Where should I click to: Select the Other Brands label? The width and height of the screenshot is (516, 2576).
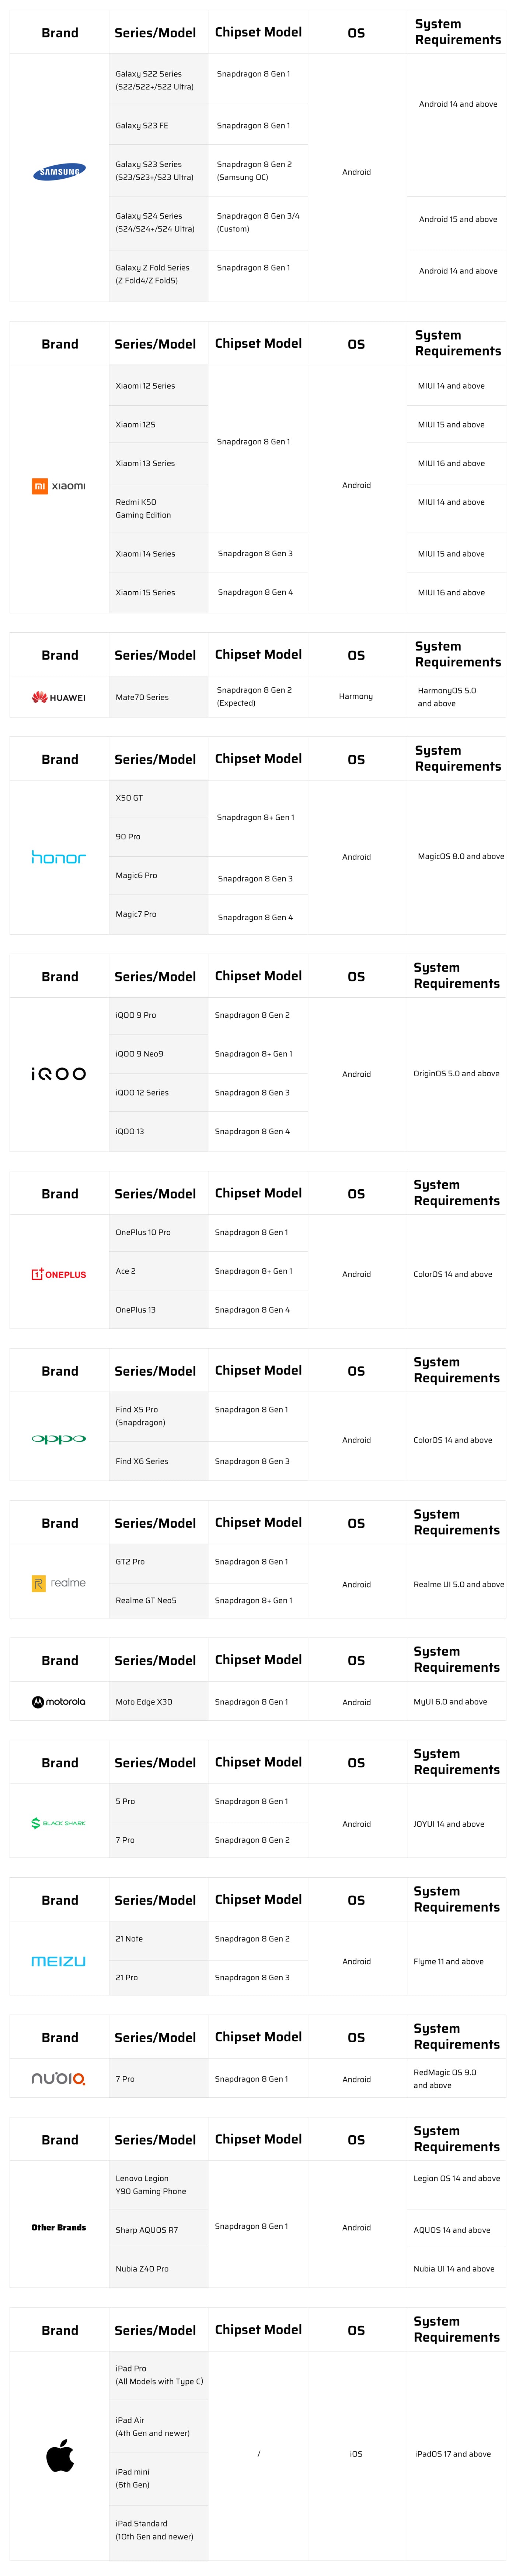pyautogui.click(x=59, y=2227)
